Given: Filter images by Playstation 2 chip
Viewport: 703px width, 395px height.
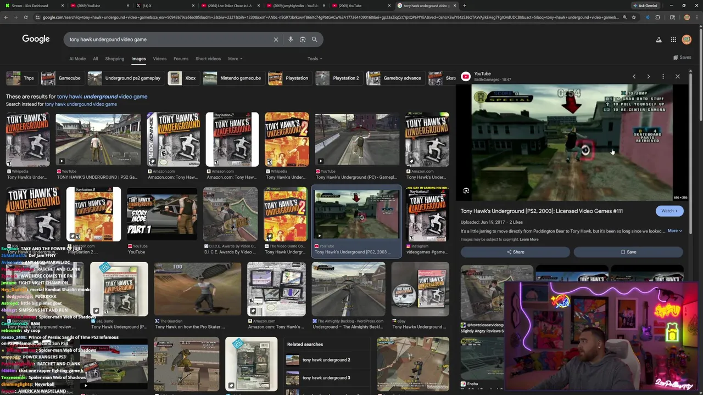Looking at the screenshot, I should pos(338,78).
